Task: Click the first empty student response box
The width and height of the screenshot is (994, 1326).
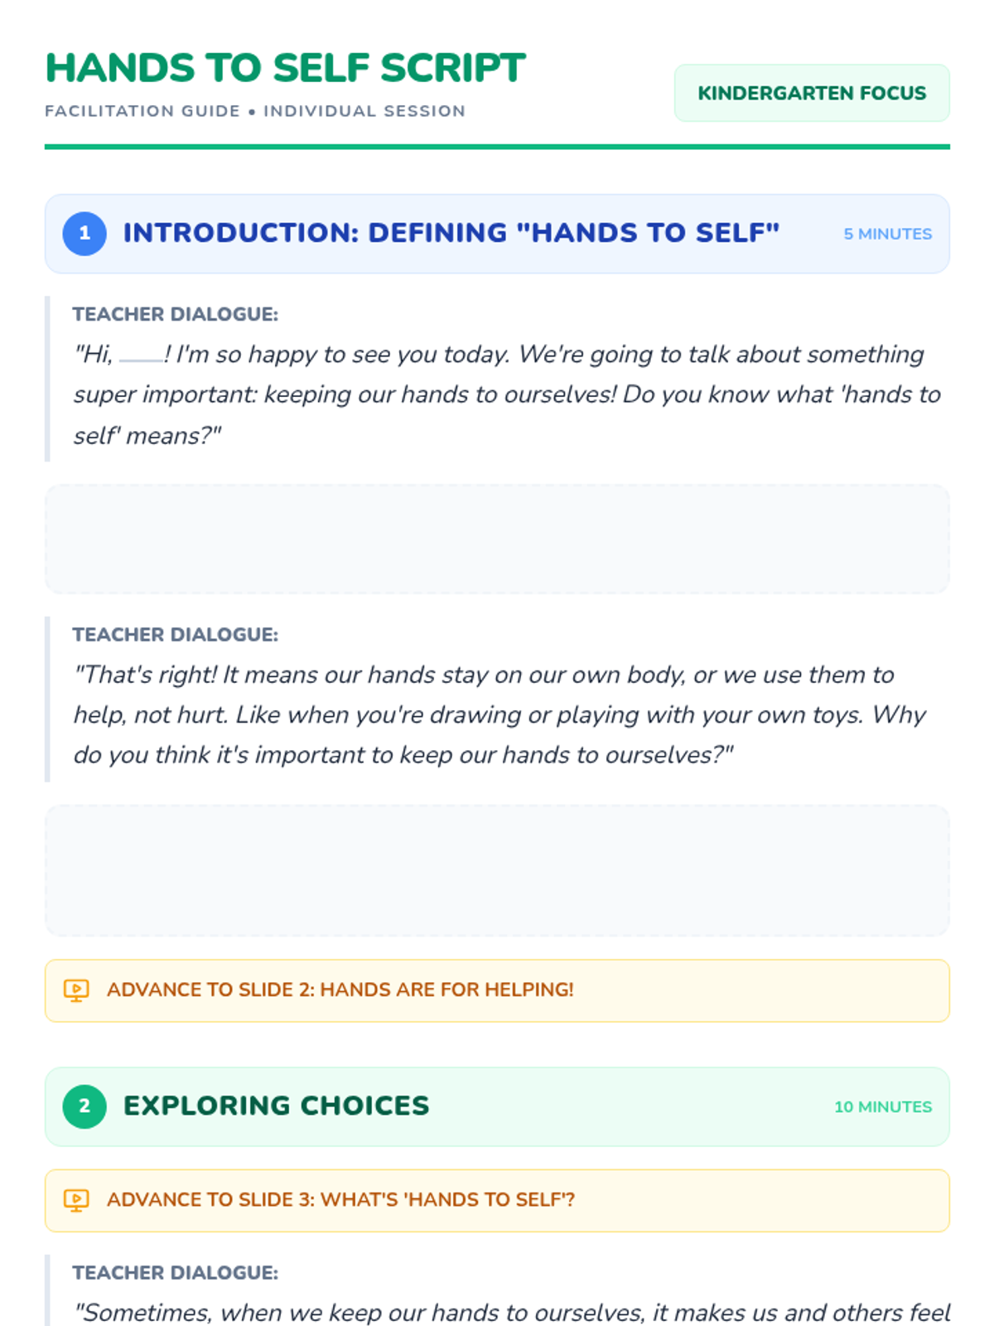Action: [497, 539]
